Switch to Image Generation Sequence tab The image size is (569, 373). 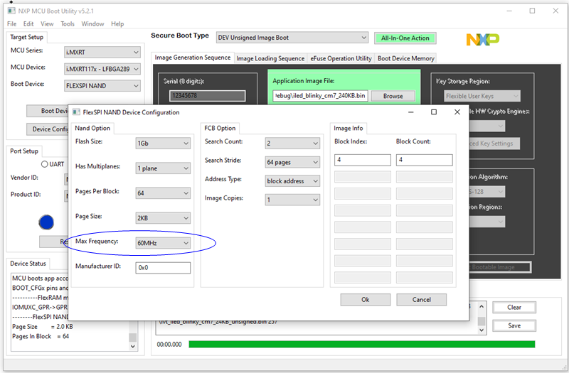tap(192, 58)
